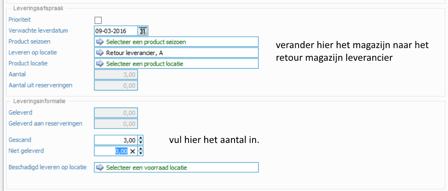The width and height of the screenshot is (448, 191).
Task: Increase Niet geleverd using the up arrow
Action: [x=141, y=149]
